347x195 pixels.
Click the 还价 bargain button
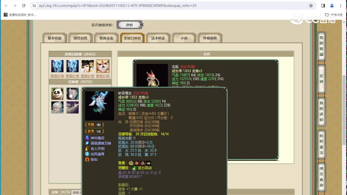pos(129,25)
